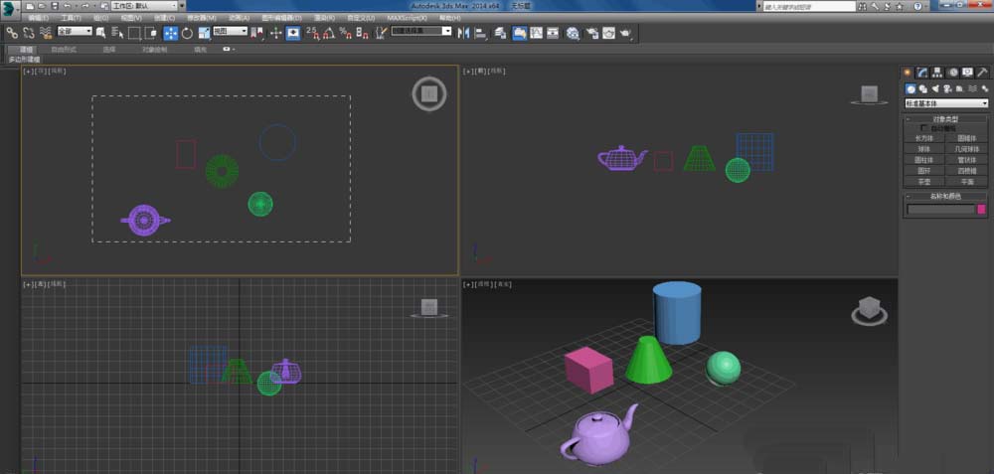Open the Motion panel wheel icon

[x=953, y=72]
